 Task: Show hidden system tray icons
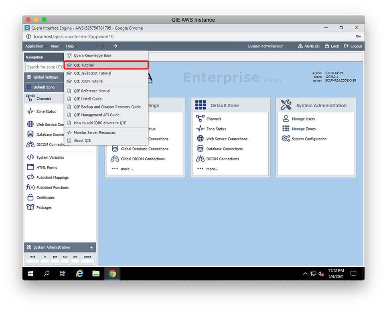305,274
